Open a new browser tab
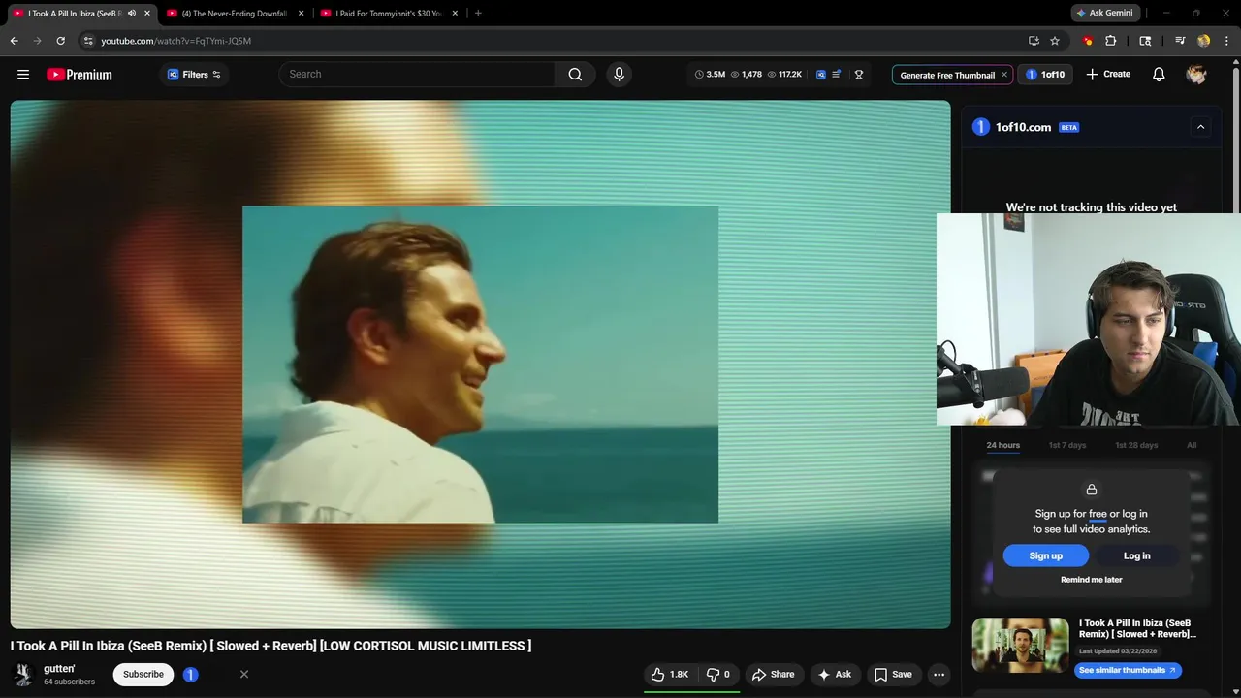The width and height of the screenshot is (1241, 698). [x=478, y=14]
